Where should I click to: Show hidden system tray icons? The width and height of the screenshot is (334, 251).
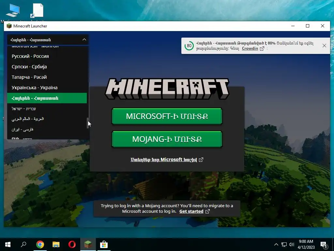click(276, 244)
